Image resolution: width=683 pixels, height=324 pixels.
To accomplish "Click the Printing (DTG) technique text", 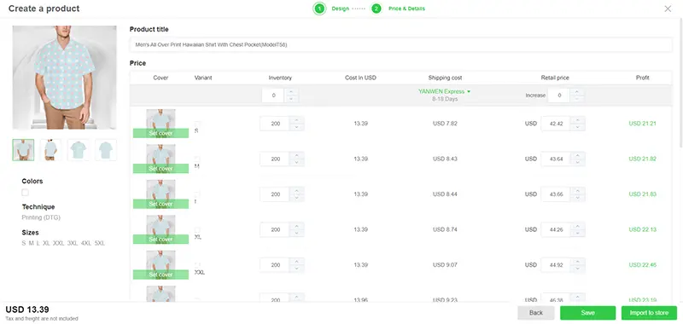I will (41, 217).
